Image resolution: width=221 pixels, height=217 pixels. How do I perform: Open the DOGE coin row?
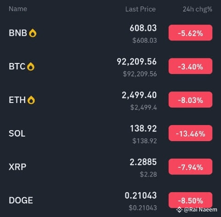coord(110,200)
